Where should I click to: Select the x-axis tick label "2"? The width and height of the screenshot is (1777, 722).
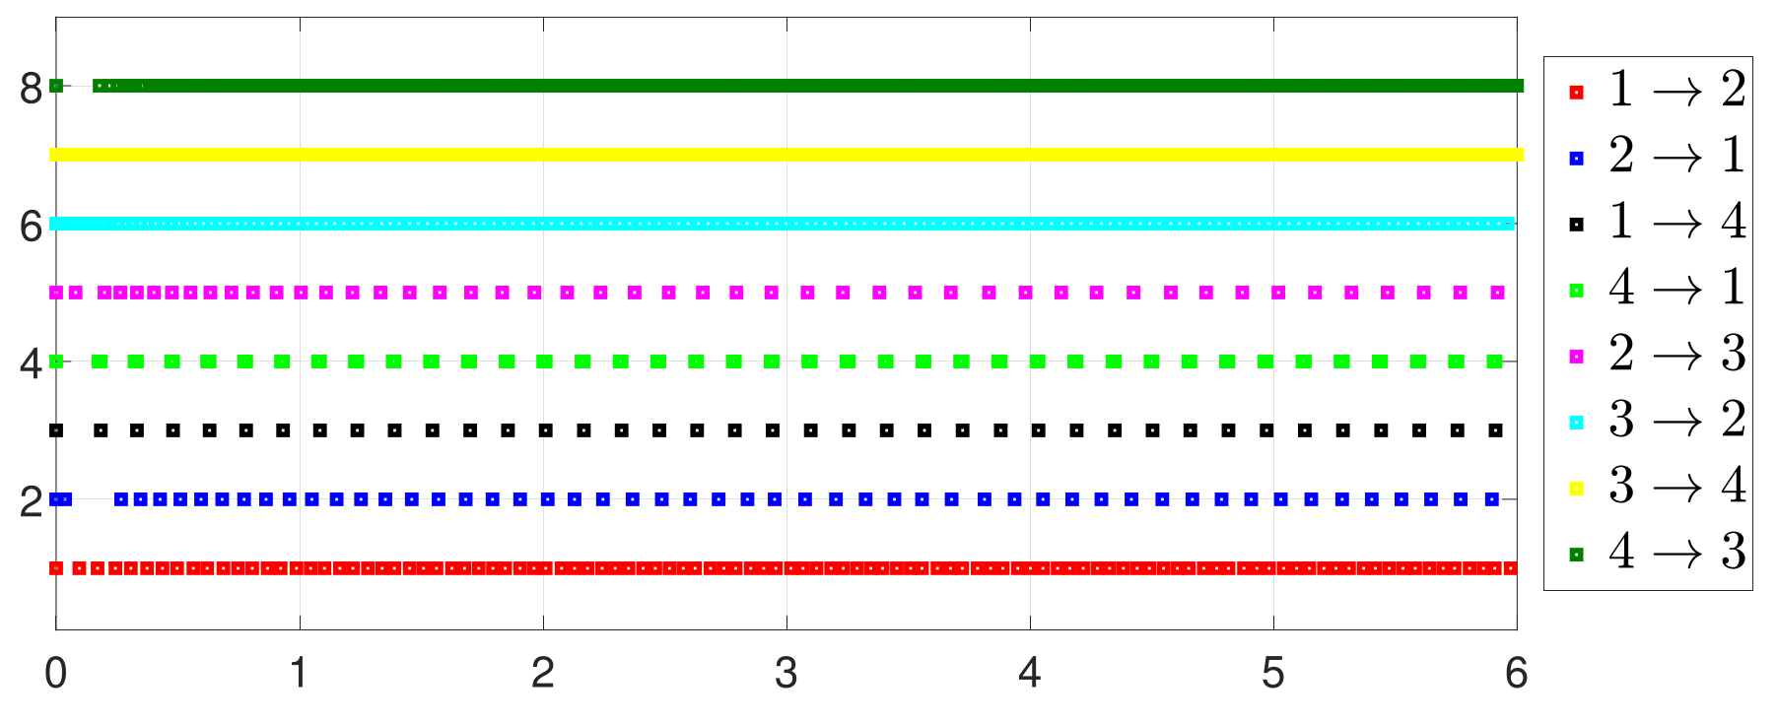(543, 673)
